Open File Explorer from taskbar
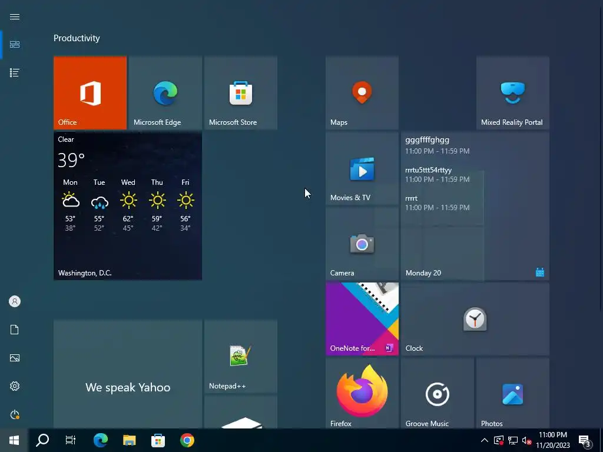603x452 pixels. point(129,440)
